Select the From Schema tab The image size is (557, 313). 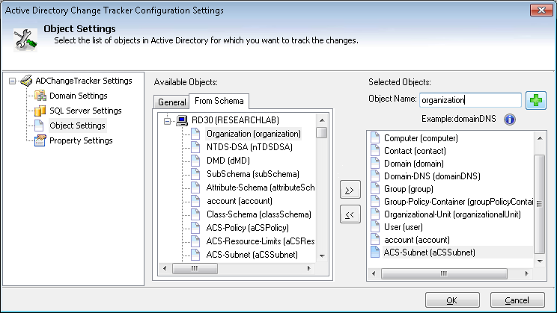tap(219, 101)
